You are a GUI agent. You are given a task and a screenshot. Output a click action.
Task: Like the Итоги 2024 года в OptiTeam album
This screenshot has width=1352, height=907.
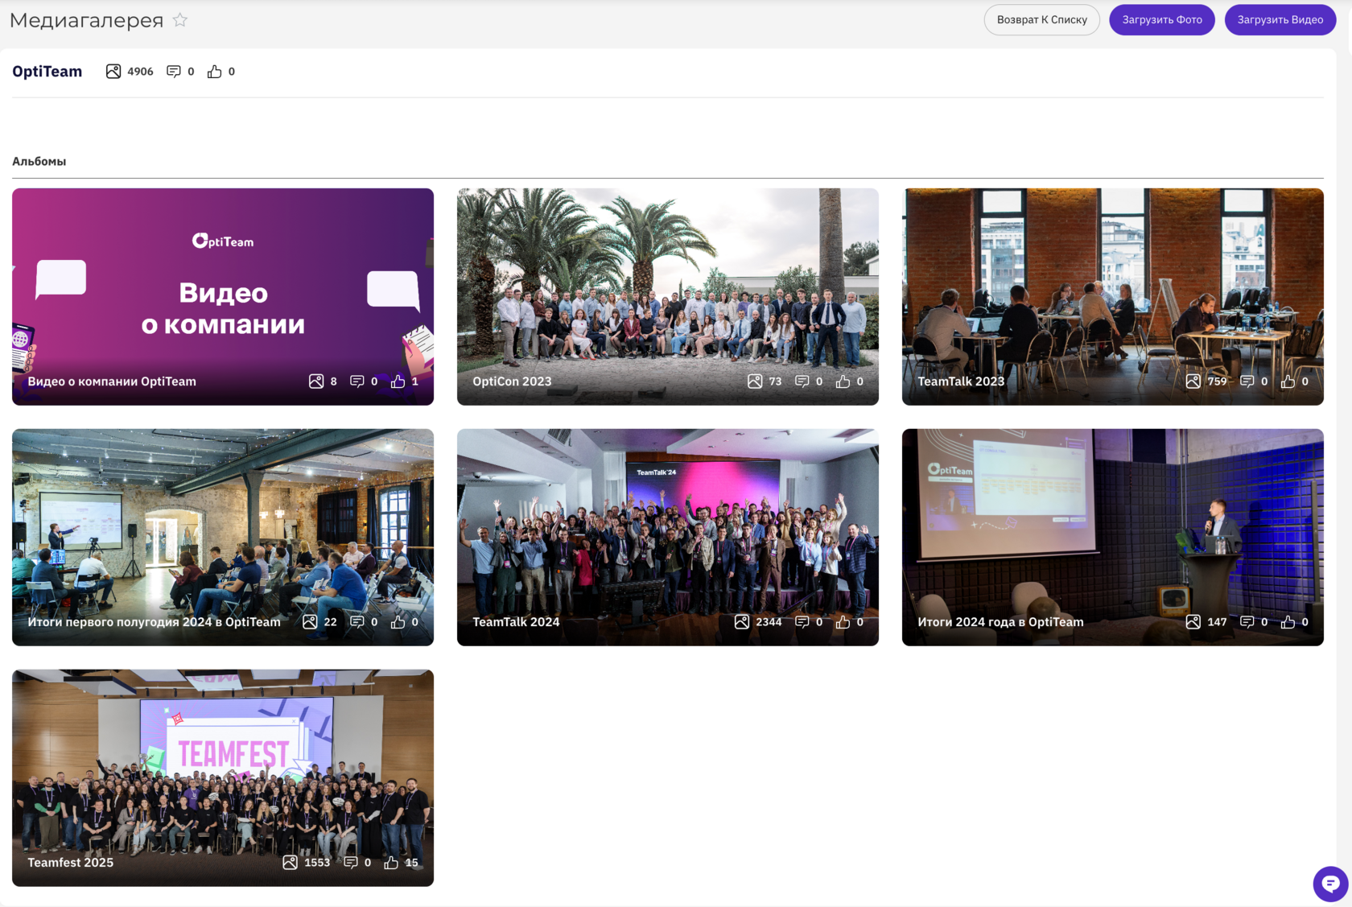tap(1288, 622)
